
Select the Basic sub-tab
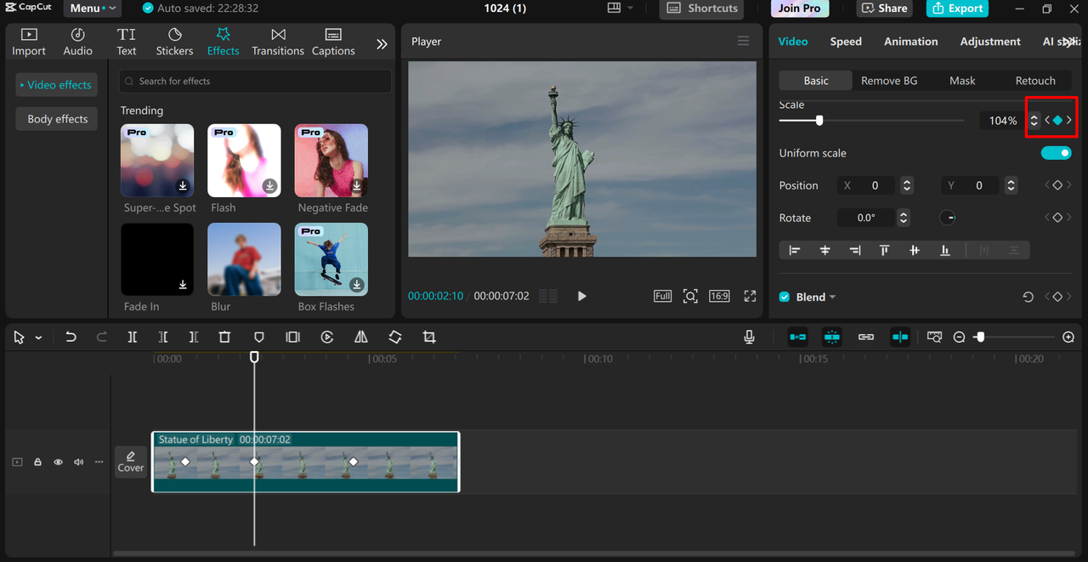pos(816,81)
